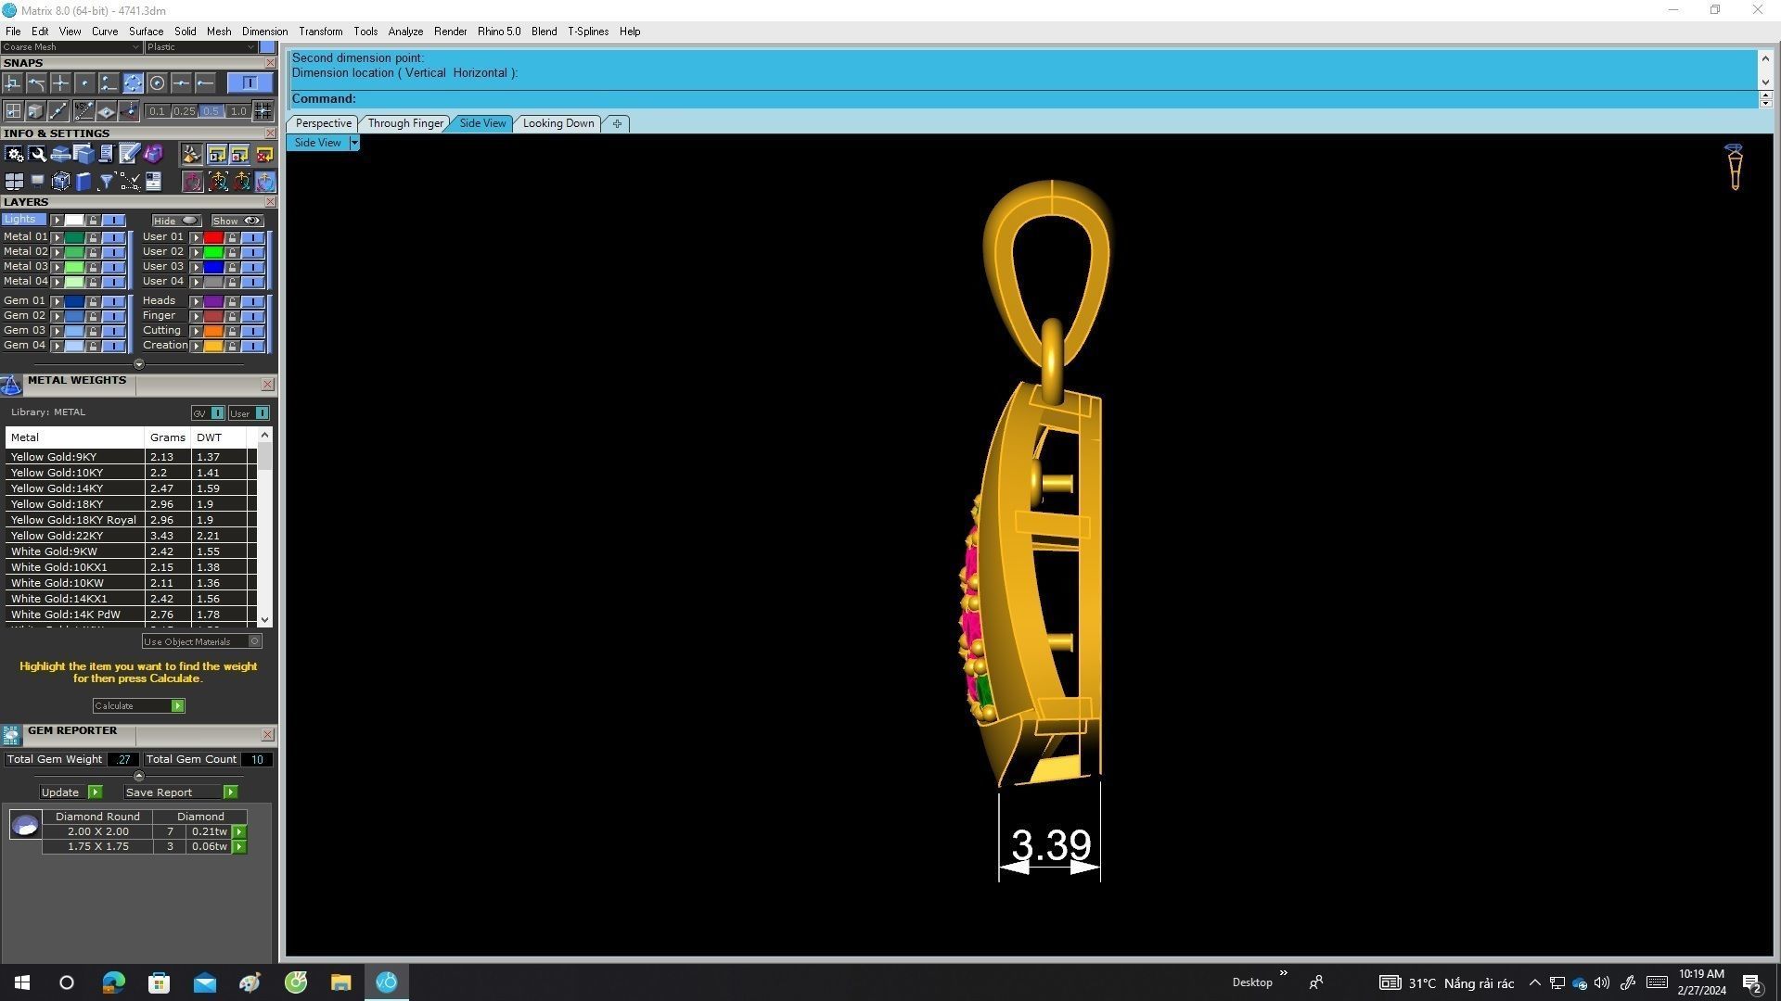Open the Side View viewport dropdown arrow
The width and height of the screenshot is (1781, 1001).
tap(353, 143)
